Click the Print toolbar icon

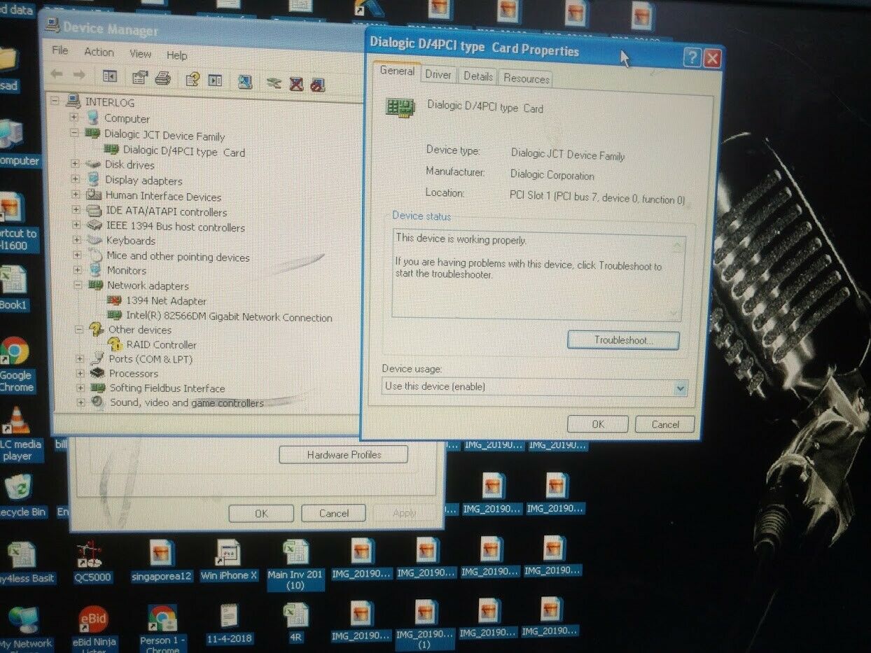click(162, 78)
